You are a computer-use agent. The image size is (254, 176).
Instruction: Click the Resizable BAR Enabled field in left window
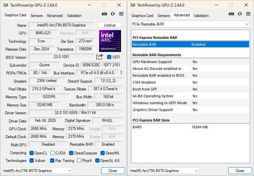point(108,144)
